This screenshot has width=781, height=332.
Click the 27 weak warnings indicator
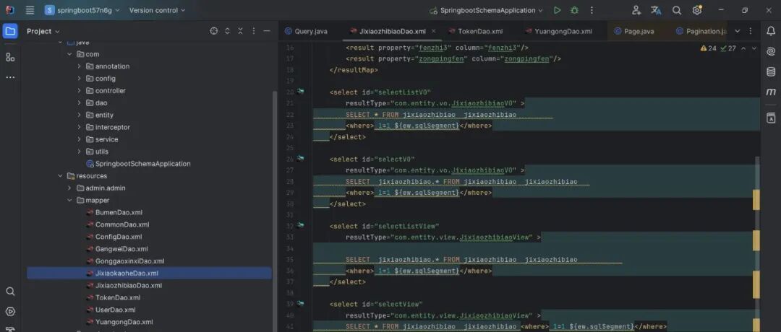coord(728,48)
